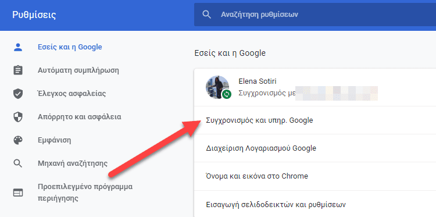Click the Αναζήτηση ρυθμίσεων search field
This screenshot has height=217, width=436.
click(x=315, y=15)
